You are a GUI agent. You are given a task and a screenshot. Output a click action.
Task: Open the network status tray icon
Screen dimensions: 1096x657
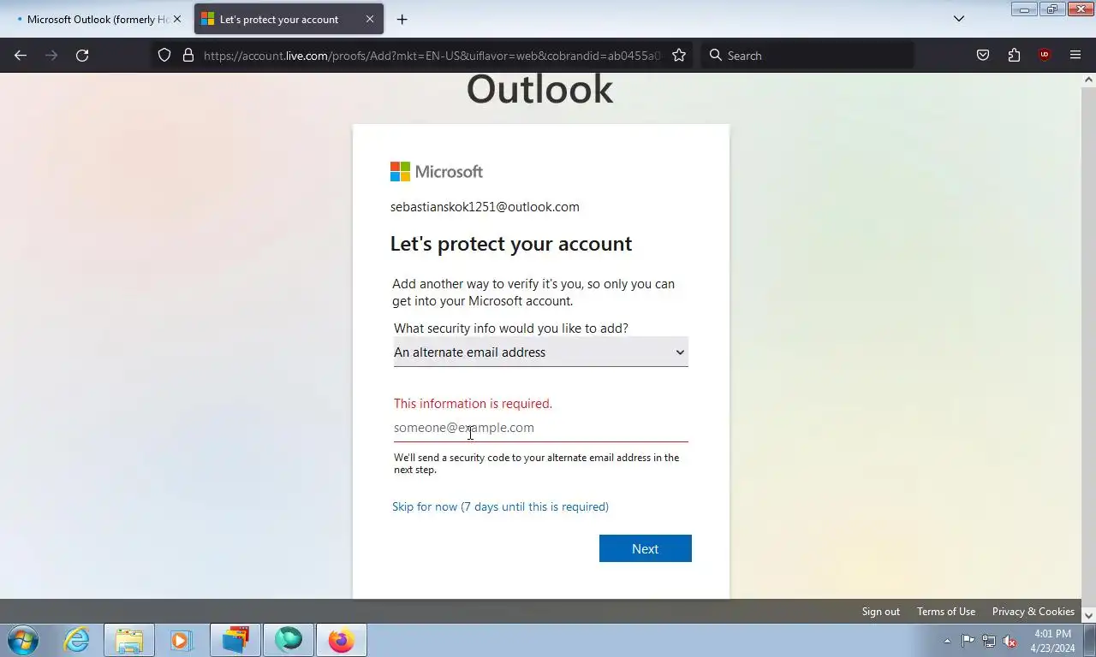tap(989, 641)
